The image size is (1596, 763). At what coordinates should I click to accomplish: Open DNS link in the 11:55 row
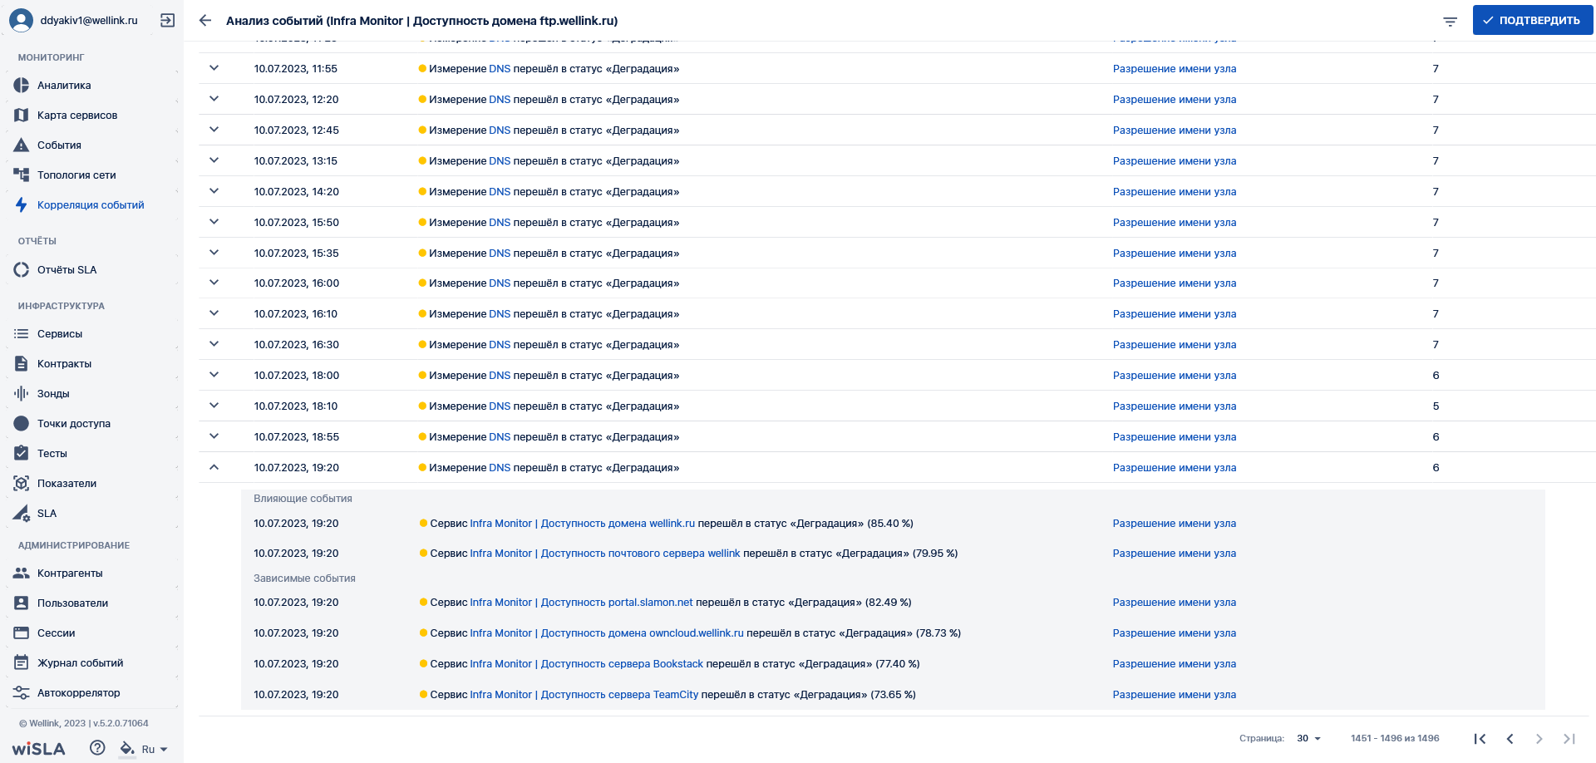click(500, 69)
